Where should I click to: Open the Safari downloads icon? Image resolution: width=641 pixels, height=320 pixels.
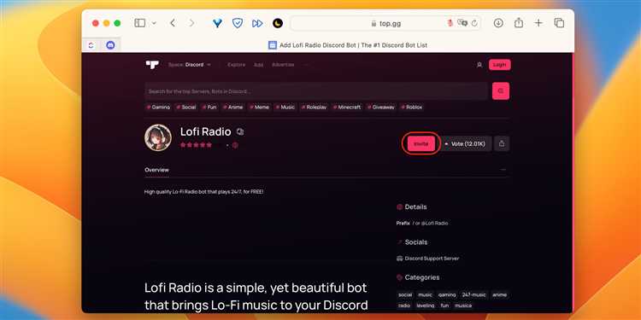[x=498, y=23]
